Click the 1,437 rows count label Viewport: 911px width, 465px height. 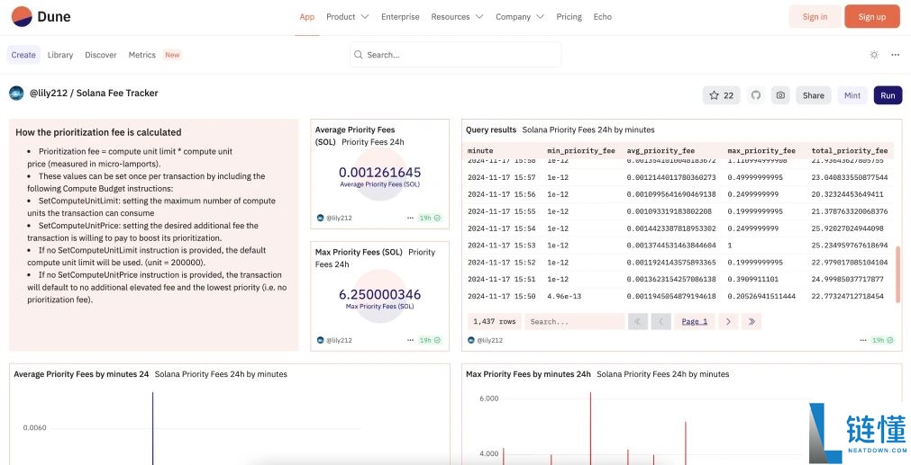(495, 321)
